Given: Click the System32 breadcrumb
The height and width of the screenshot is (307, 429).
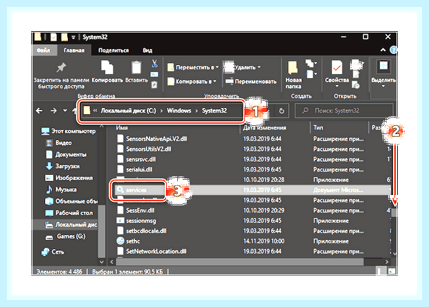Looking at the screenshot, I should [x=214, y=111].
